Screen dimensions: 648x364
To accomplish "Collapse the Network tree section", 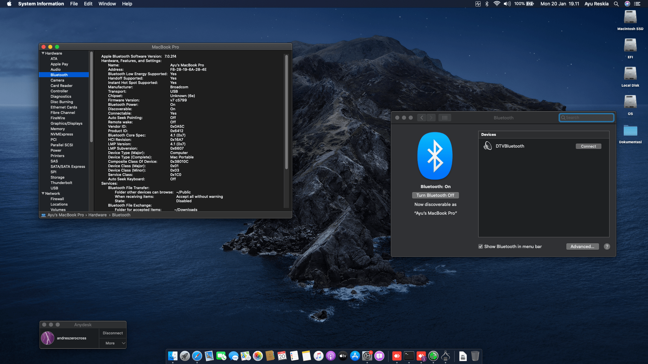I will coord(43,193).
